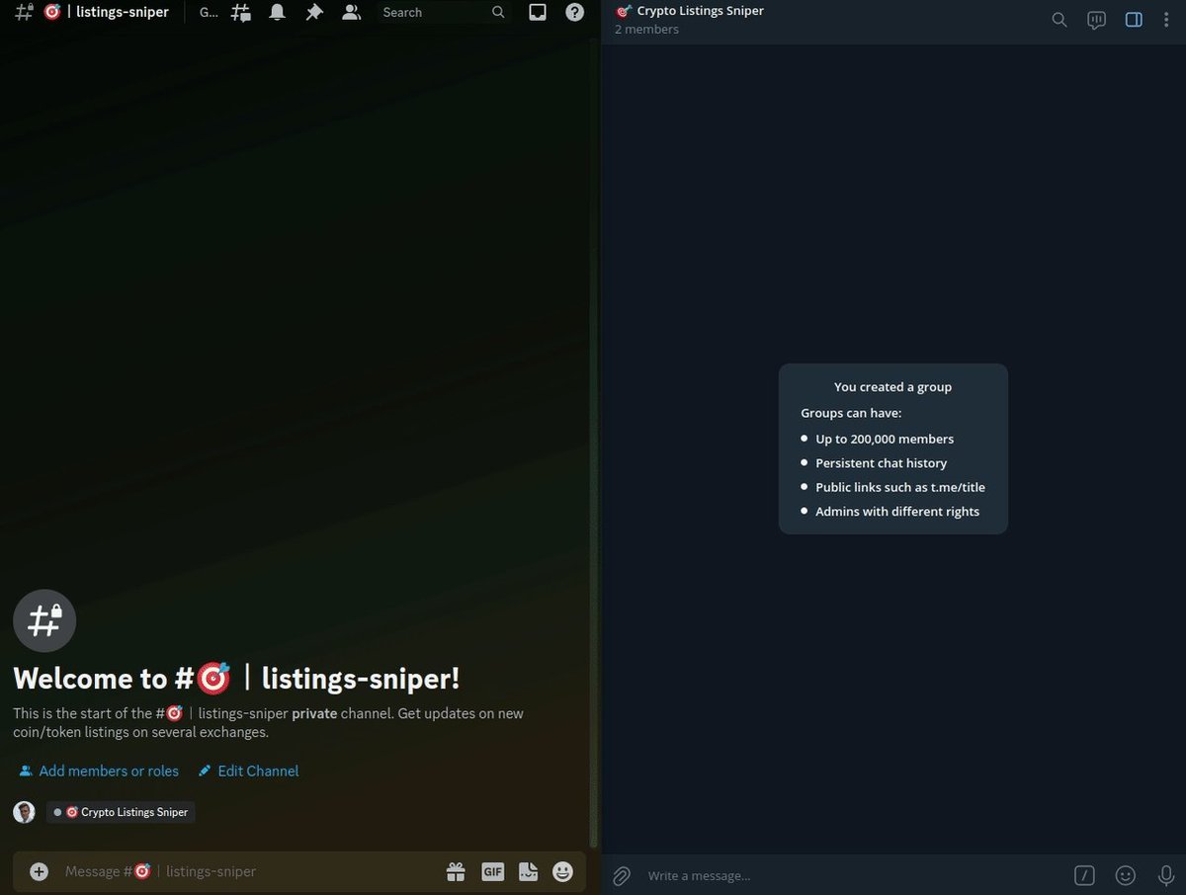Open Discord GIF picker
Screen dimensions: 1186x895
pyautogui.click(x=492, y=871)
